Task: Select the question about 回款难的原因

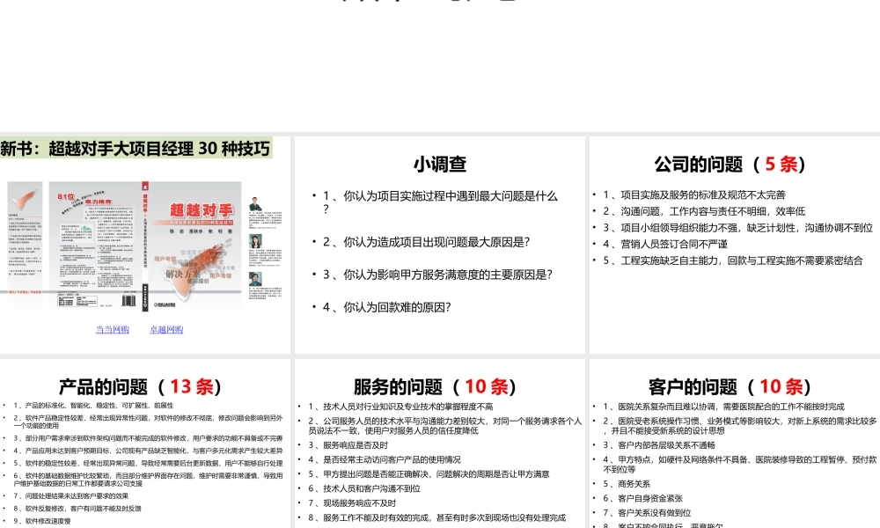Action: [385, 307]
